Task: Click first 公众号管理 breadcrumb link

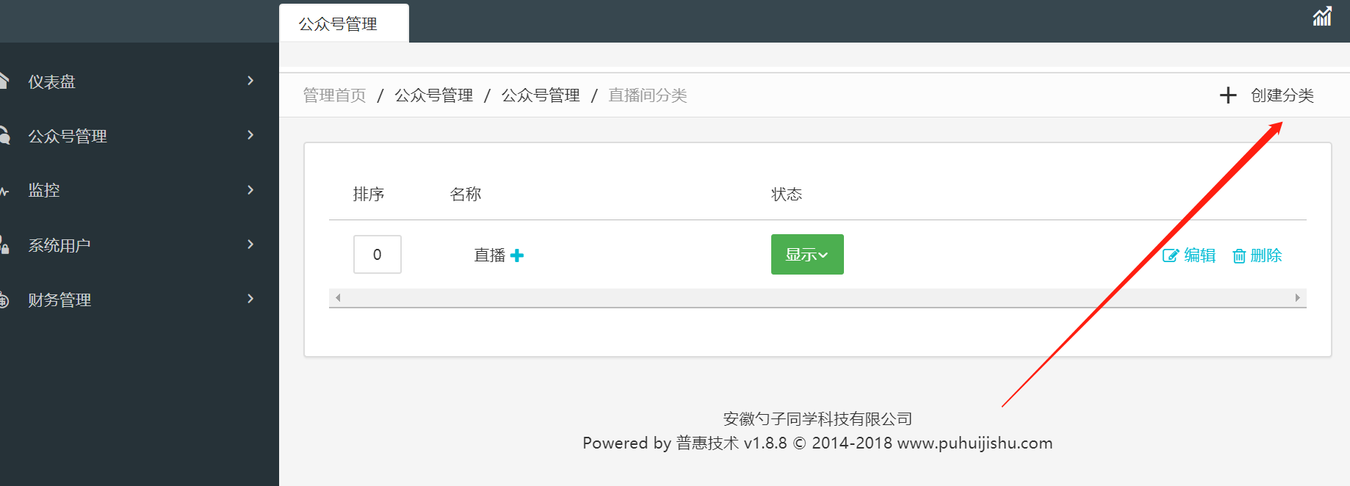Action: click(x=433, y=95)
